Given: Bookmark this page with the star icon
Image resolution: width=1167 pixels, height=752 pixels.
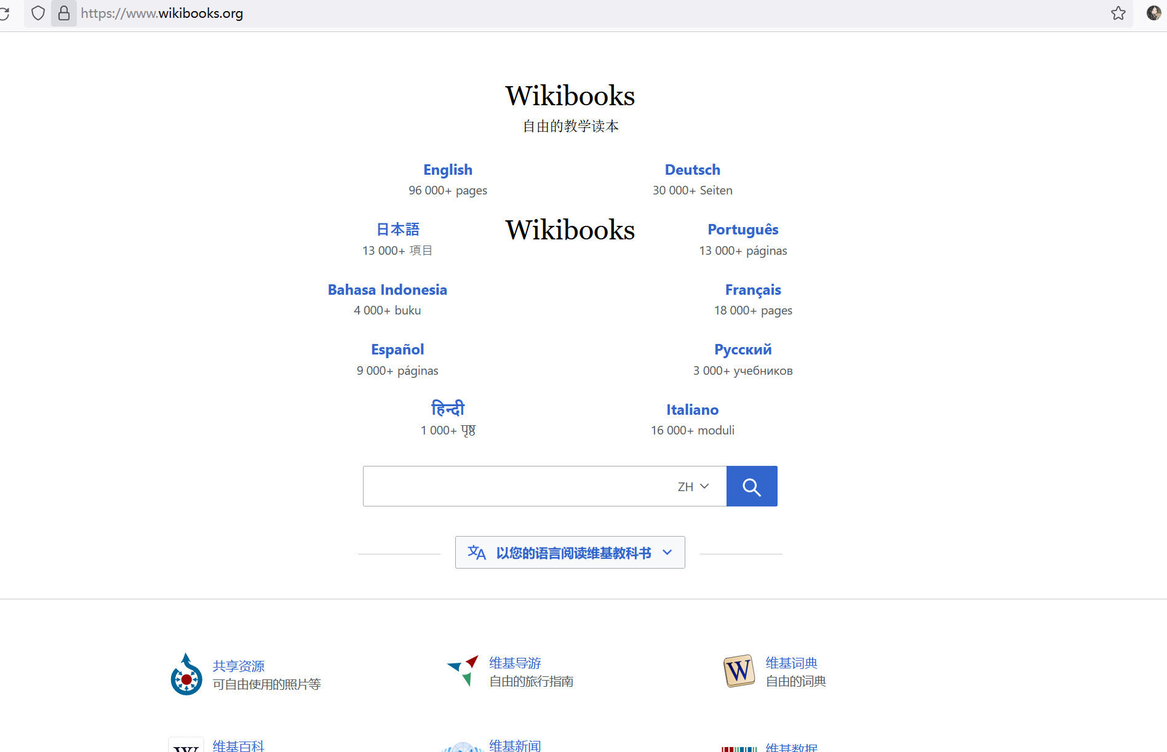Looking at the screenshot, I should click(x=1118, y=13).
